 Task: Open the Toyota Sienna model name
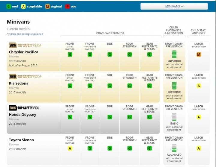21,140
